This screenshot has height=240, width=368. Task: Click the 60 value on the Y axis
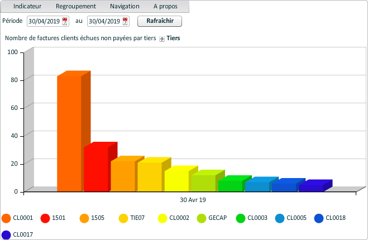[15, 108]
